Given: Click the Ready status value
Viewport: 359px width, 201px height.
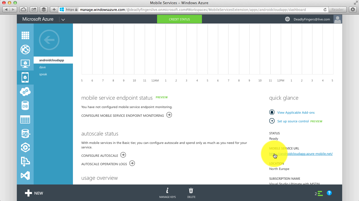Looking at the screenshot, I should (274, 139).
